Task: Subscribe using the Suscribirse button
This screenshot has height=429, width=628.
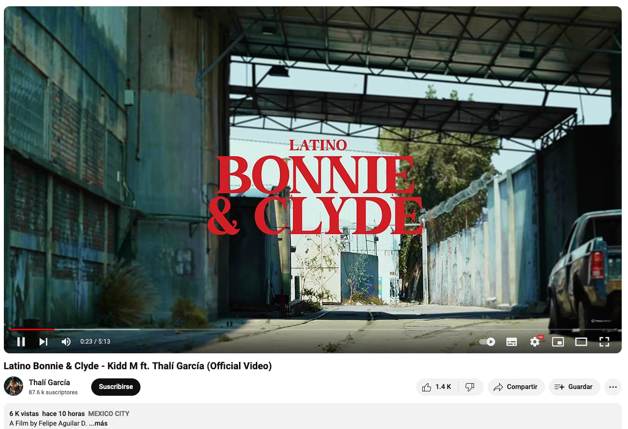Action: pos(116,387)
